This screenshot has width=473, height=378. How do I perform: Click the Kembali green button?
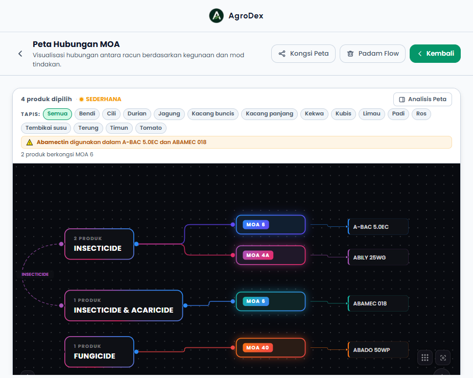coord(435,54)
